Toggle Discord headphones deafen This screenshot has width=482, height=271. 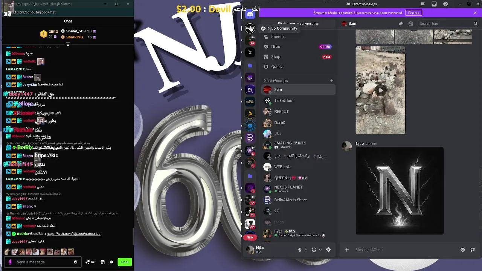(314, 250)
